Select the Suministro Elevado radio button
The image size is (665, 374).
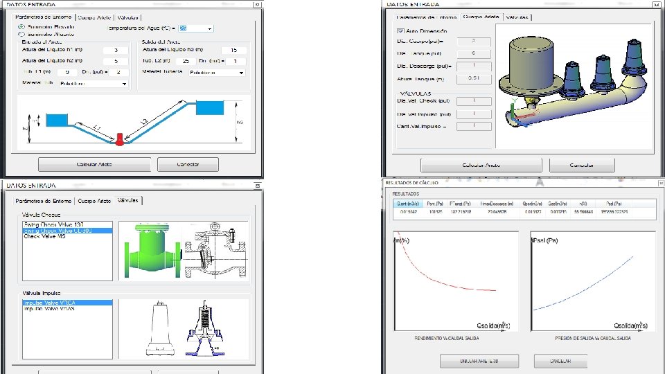(x=21, y=27)
